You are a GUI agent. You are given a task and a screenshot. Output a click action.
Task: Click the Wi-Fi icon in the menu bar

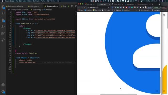coord(136,1)
